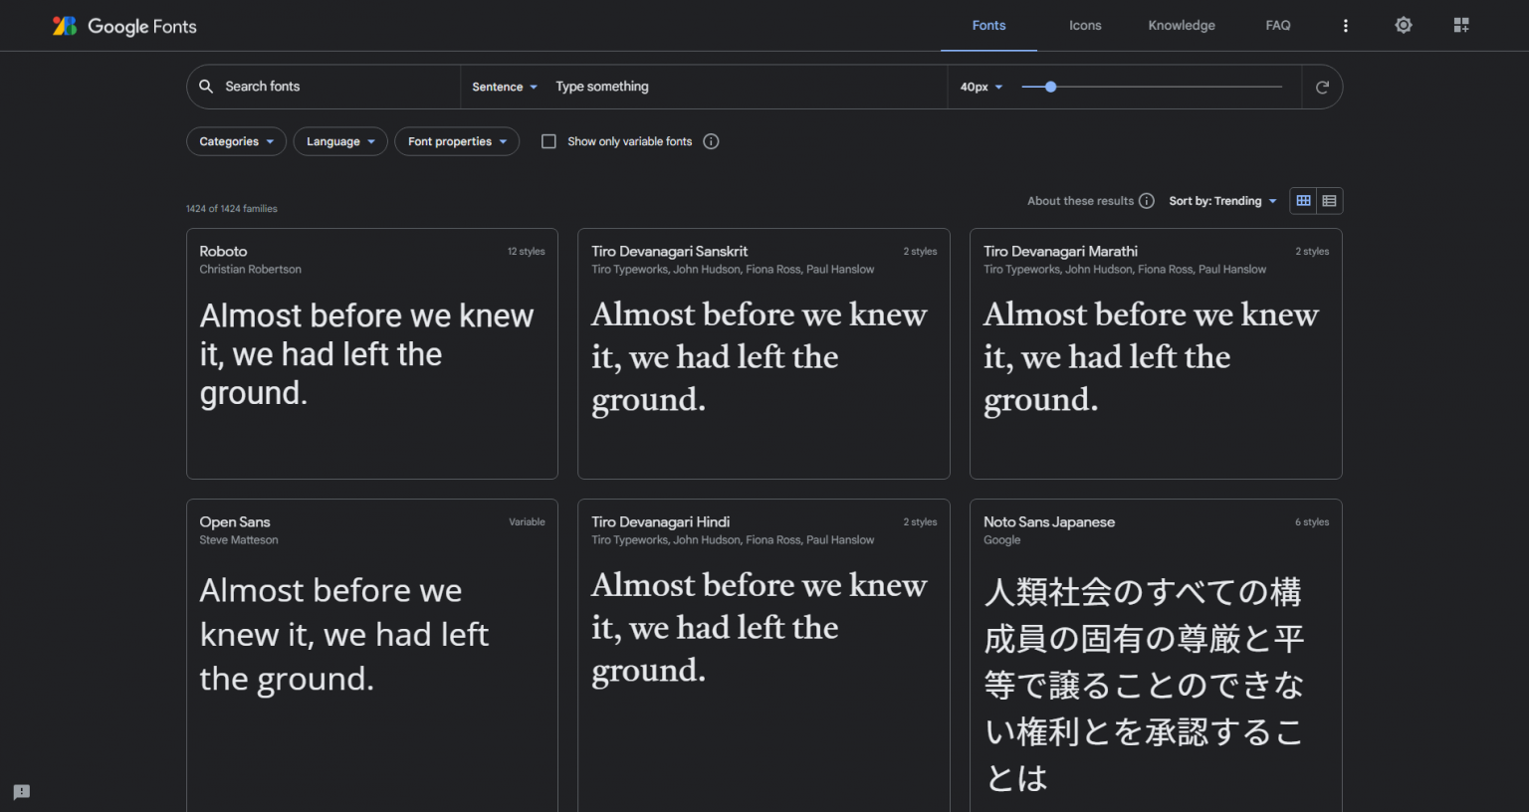Open Noto Sans Japanese font title

(x=1049, y=522)
